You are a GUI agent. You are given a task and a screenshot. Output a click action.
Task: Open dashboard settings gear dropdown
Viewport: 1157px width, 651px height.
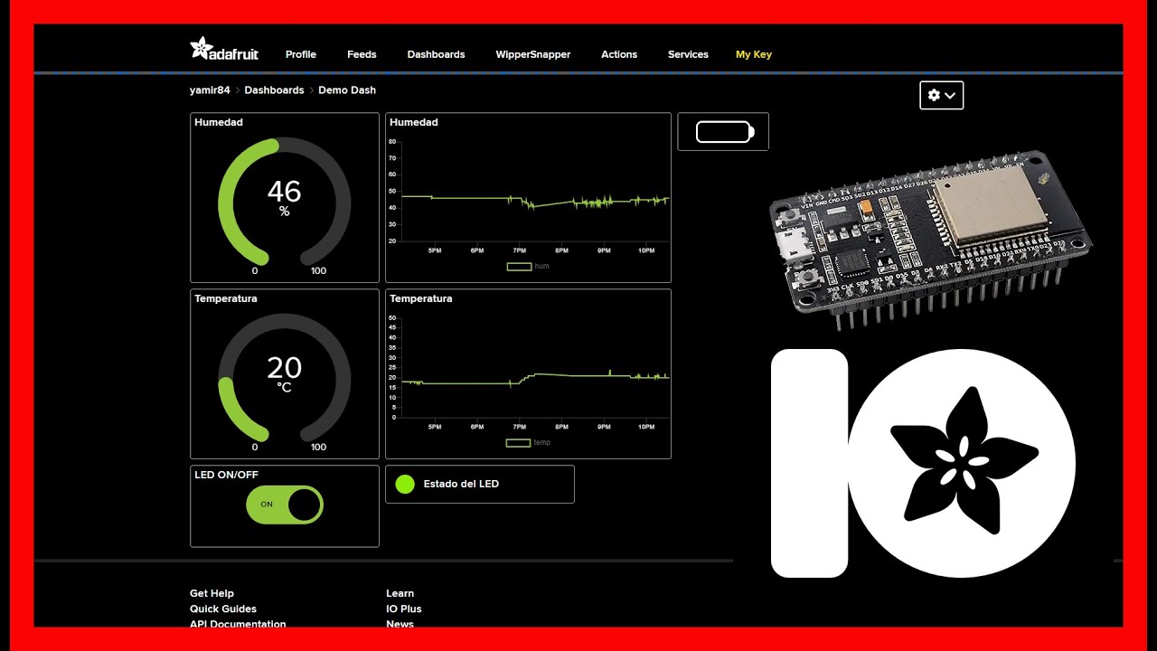(x=941, y=95)
